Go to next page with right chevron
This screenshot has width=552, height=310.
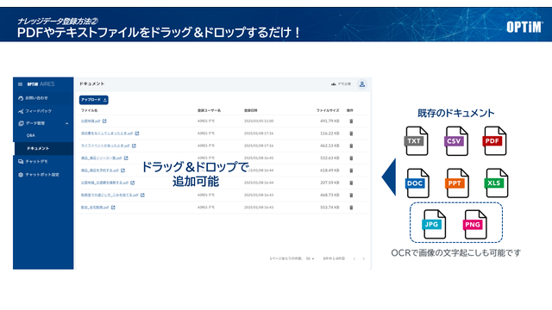[x=364, y=258]
